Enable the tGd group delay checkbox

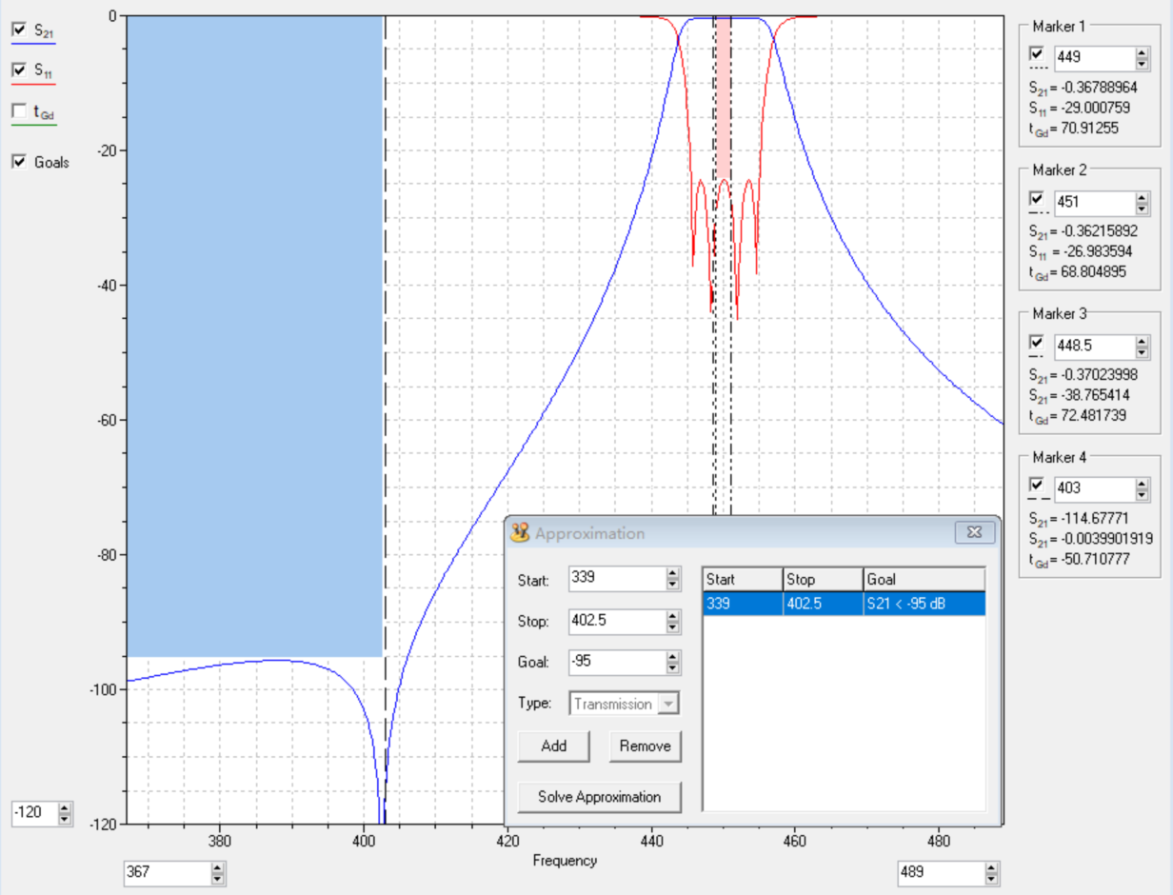[19, 111]
